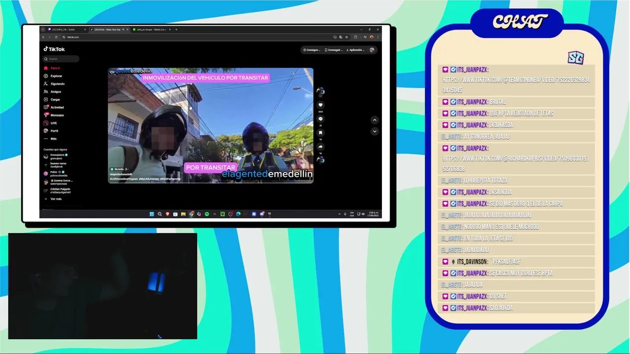Open Mensajes in the sidebar
Screen dimensions: 630x354
coord(54,116)
